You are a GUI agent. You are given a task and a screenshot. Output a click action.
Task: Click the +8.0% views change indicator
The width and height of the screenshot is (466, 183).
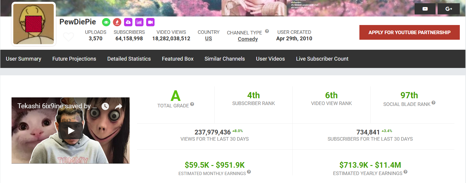(238, 131)
